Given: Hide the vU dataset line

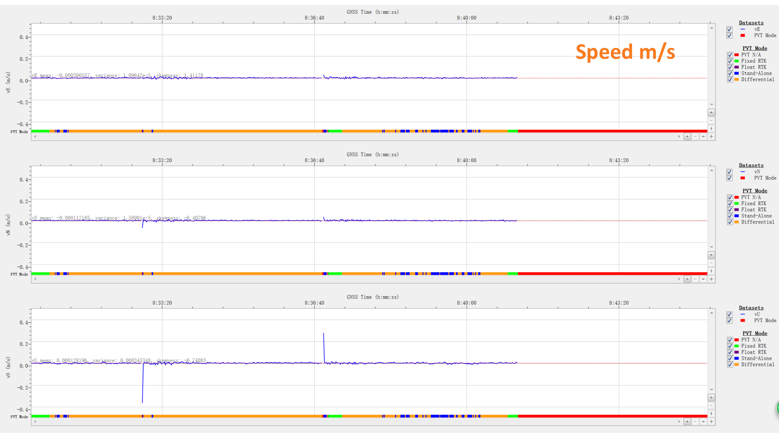Looking at the screenshot, I should (730, 314).
